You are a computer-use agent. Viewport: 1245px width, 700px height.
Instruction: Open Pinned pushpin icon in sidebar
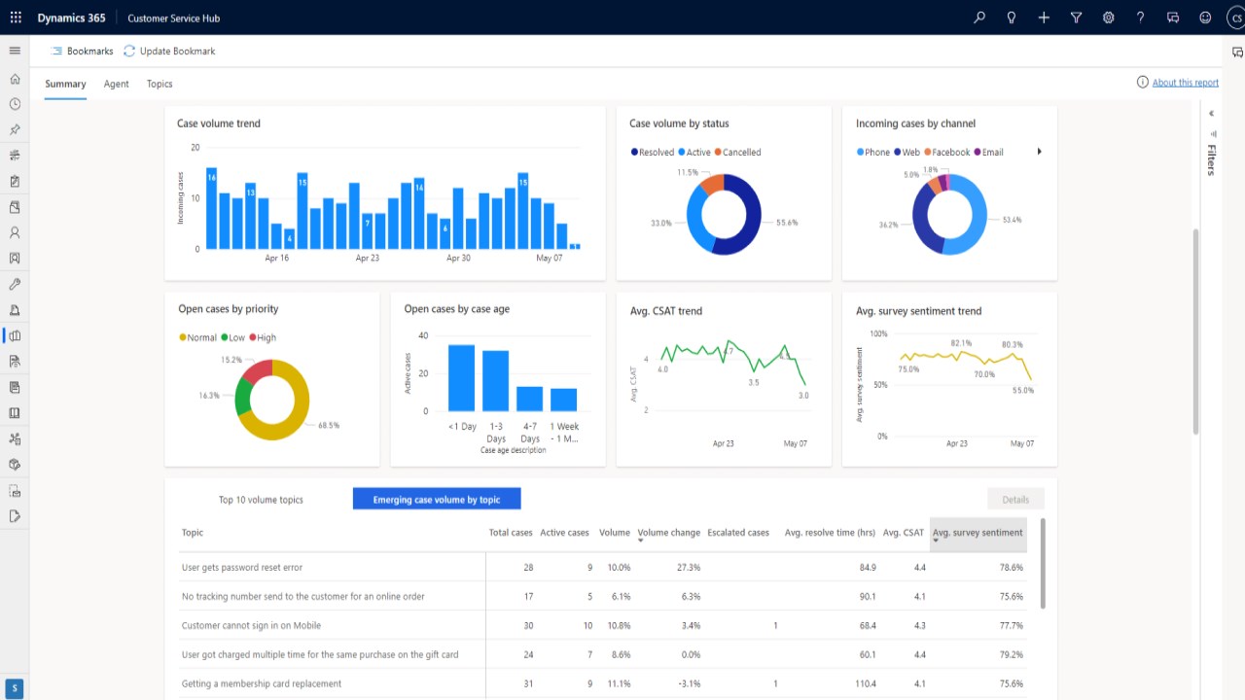pyautogui.click(x=15, y=129)
